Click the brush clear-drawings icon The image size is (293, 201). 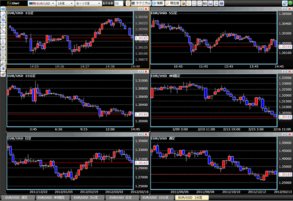point(3,74)
